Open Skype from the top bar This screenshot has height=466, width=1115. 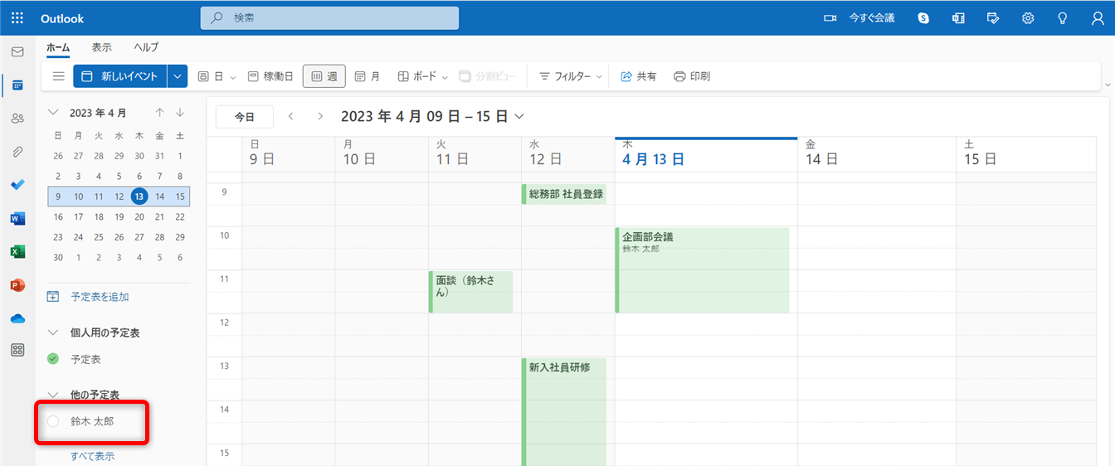click(x=923, y=17)
